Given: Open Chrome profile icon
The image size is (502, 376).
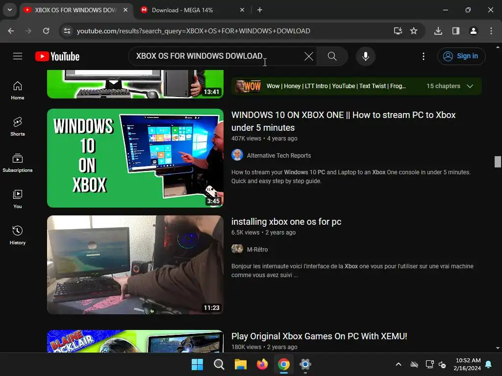Looking at the screenshot, I should pos(473,31).
